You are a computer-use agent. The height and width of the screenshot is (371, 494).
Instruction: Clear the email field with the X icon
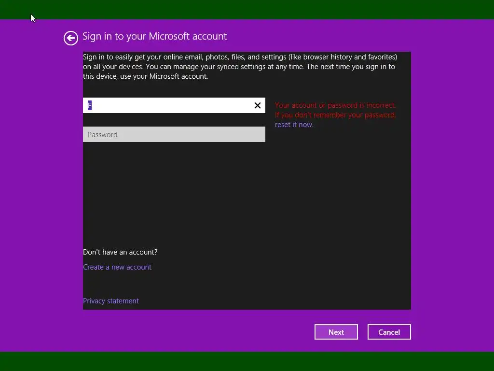258,105
